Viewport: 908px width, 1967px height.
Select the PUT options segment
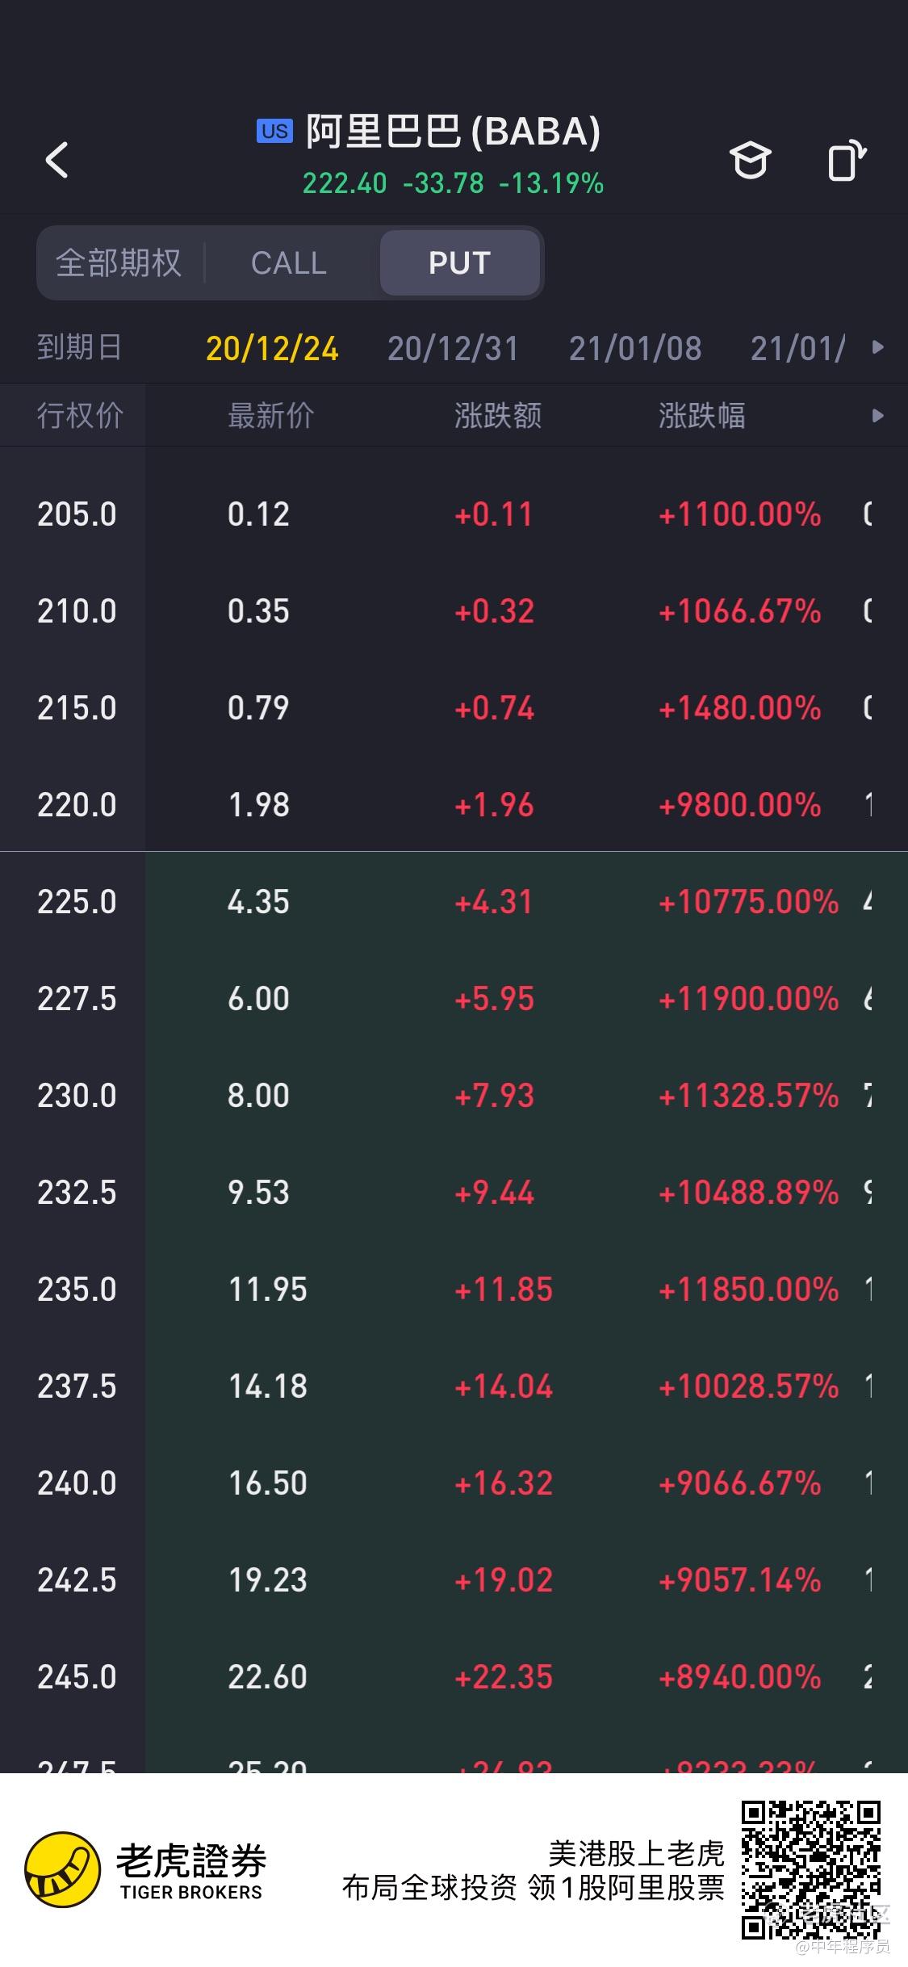(459, 263)
